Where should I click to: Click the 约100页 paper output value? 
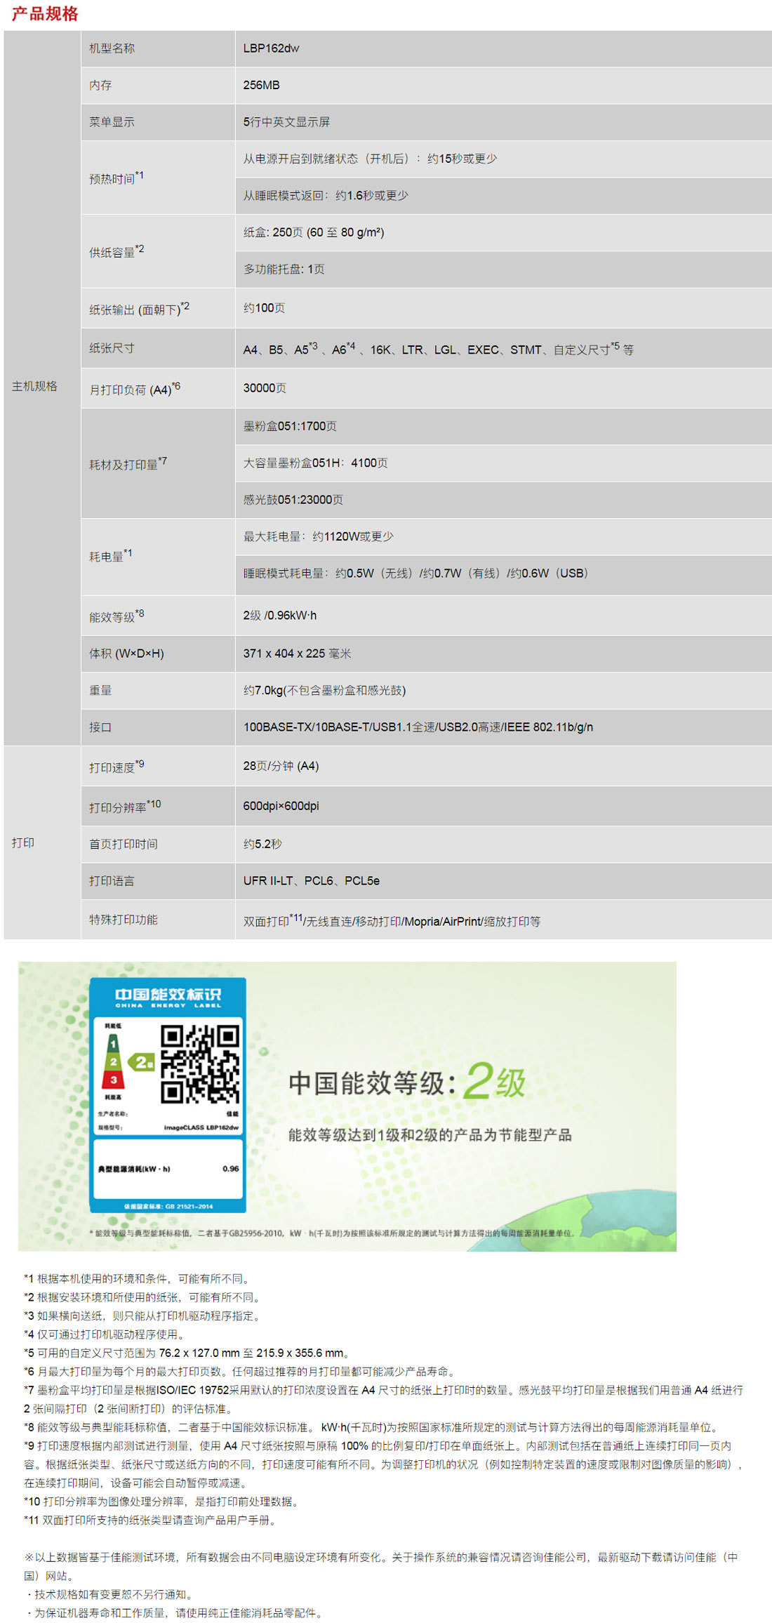pyautogui.click(x=264, y=307)
